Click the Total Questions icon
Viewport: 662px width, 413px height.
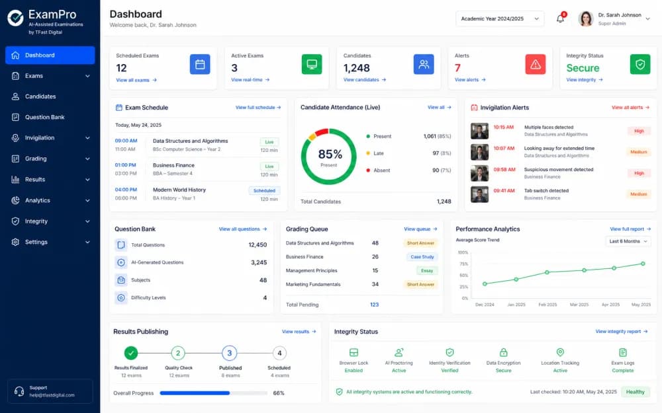(x=121, y=245)
